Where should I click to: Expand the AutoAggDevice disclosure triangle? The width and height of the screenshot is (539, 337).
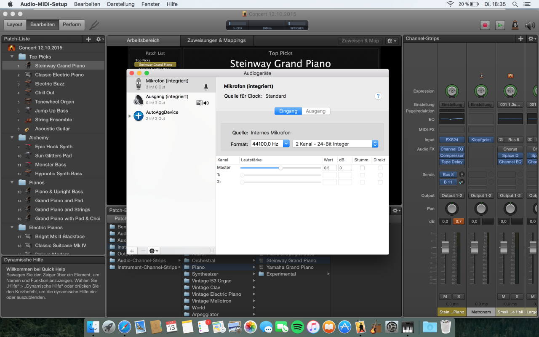pyautogui.click(x=130, y=115)
